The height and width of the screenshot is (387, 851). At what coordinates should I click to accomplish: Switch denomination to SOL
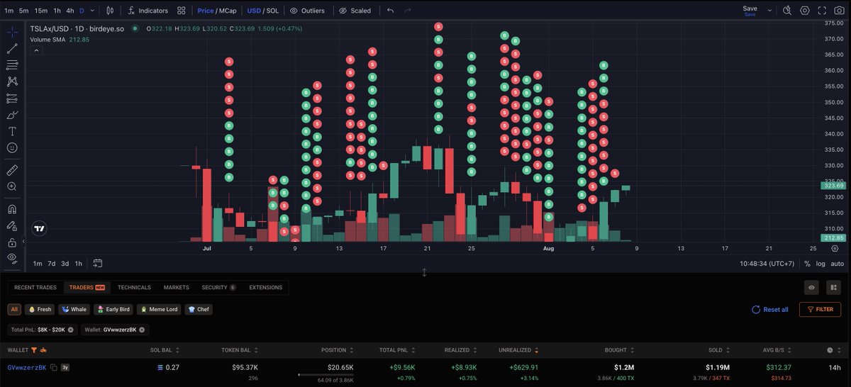coord(272,11)
